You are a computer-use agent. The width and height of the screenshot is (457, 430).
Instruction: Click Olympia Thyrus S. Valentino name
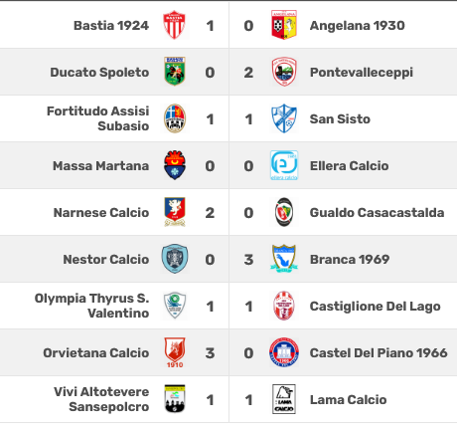92,306
